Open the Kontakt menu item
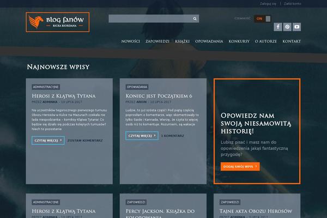Image resolution: width=327 pixels, height=218 pixels. coord(292,41)
